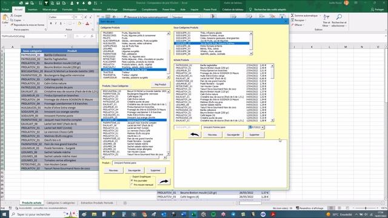Click the Maj Produit button
Viewport: 388px width, 218px height.
pyautogui.click(x=160, y=85)
